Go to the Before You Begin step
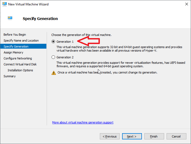Screen dimensions: 191x144 click(x=15, y=35)
